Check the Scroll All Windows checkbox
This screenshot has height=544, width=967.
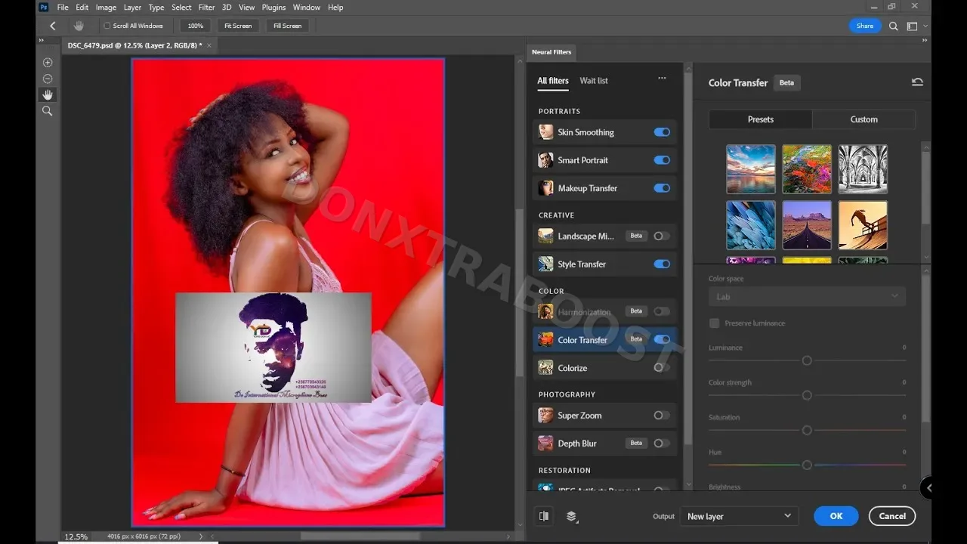coord(107,26)
